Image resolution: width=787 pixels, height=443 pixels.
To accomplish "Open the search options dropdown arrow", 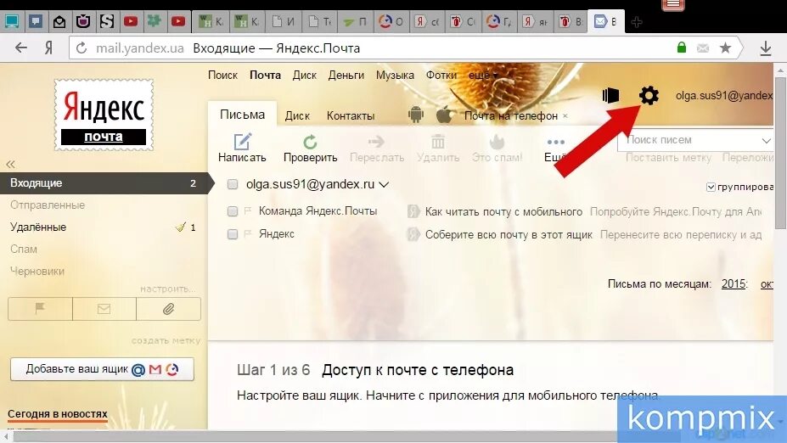I will point(766,141).
